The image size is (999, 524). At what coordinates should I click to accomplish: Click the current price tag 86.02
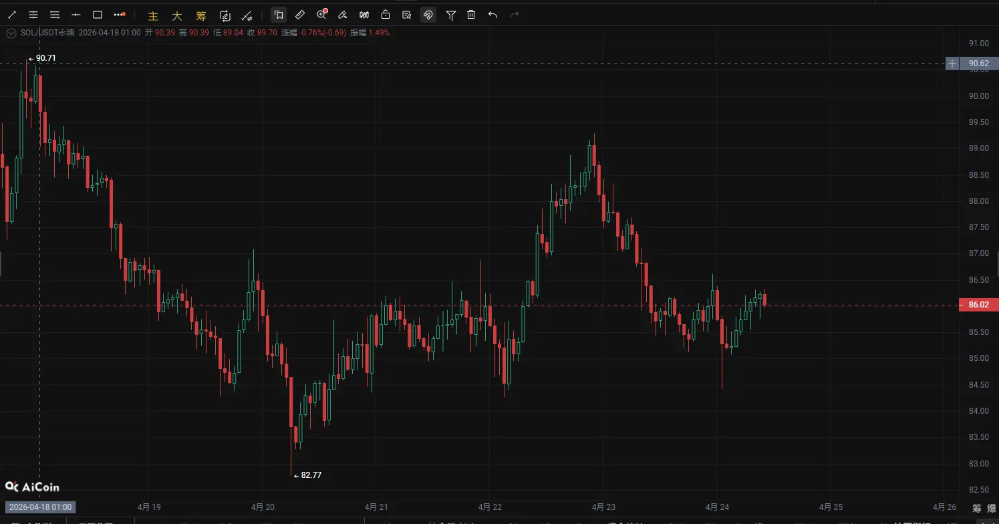[x=978, y=305]
